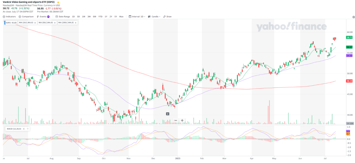Open chart settings gear
Image resolution: width=355 pixels, height=163 pixels.
click(353, 17)
